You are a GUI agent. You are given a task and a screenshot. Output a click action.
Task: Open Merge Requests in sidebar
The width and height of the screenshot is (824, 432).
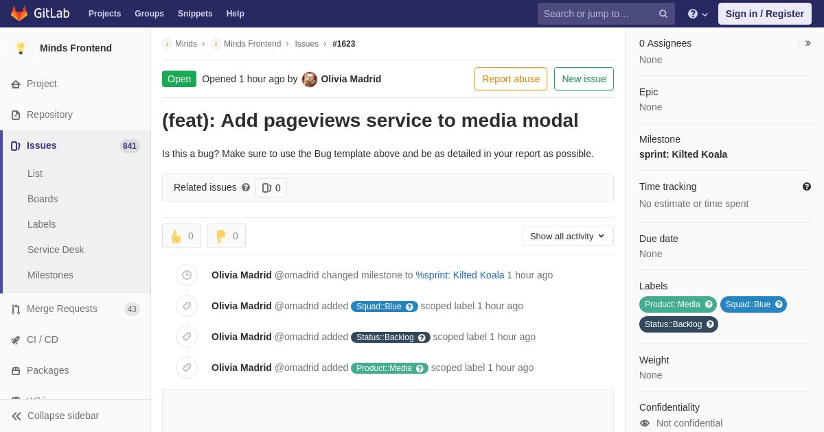62,309
